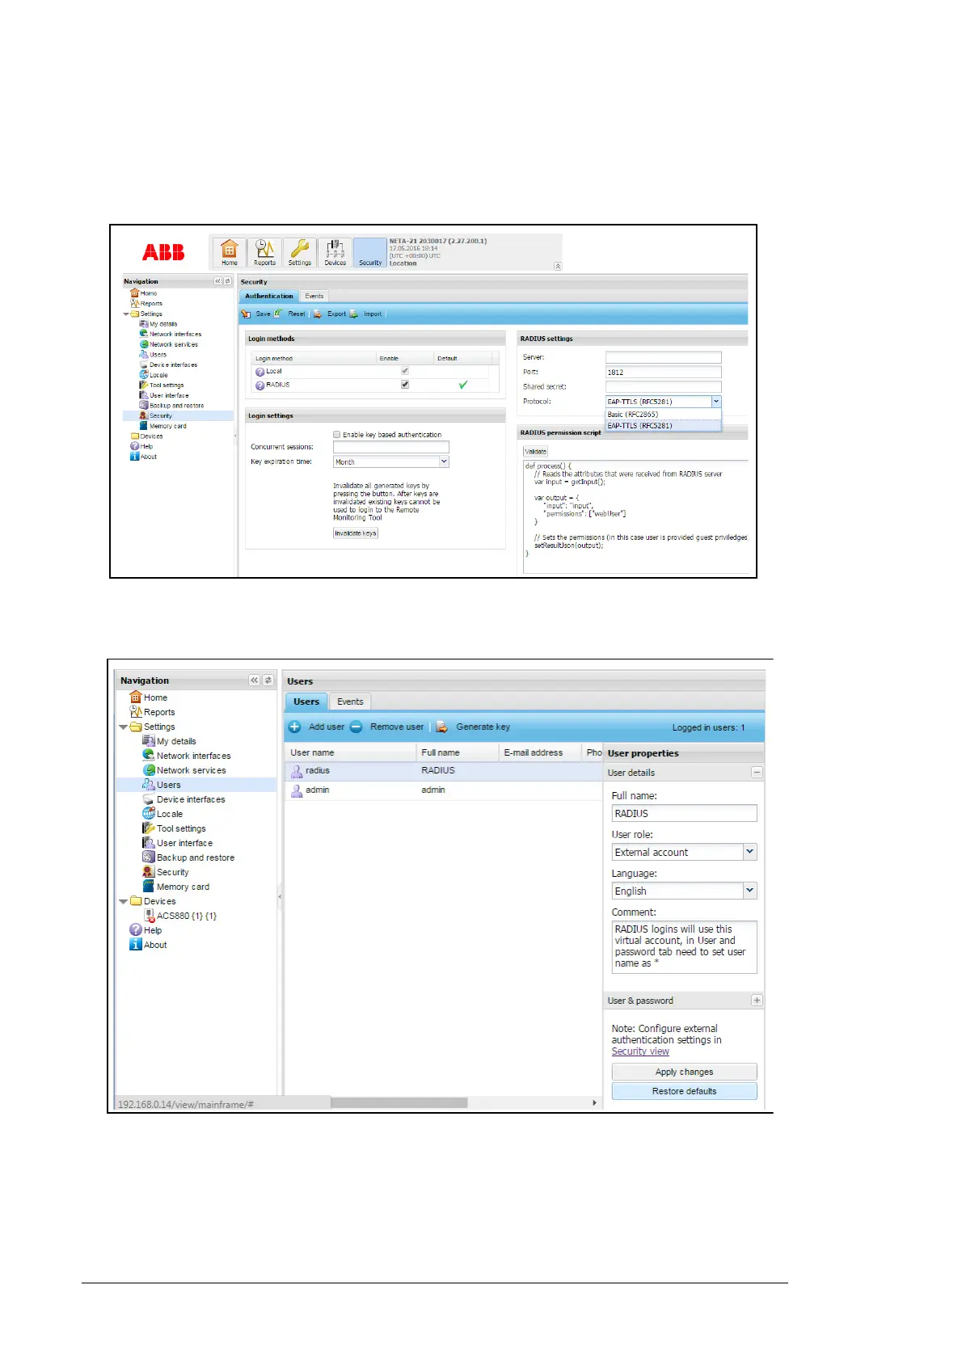Choose Basic (RFC2865) protocol option

click(663, 415)
